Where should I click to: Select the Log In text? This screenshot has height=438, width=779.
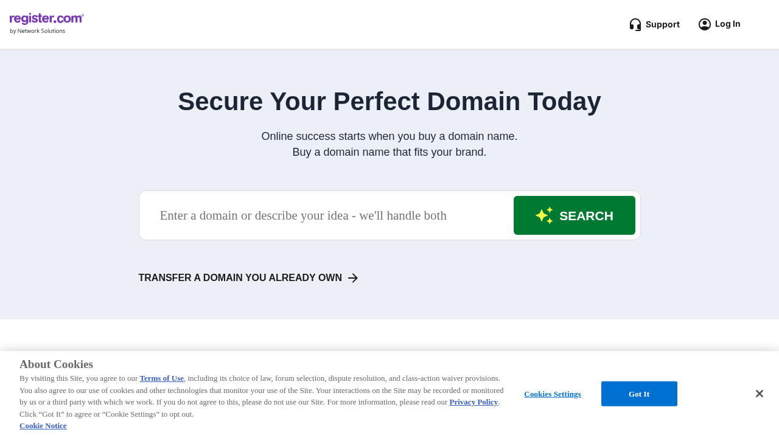727,24
